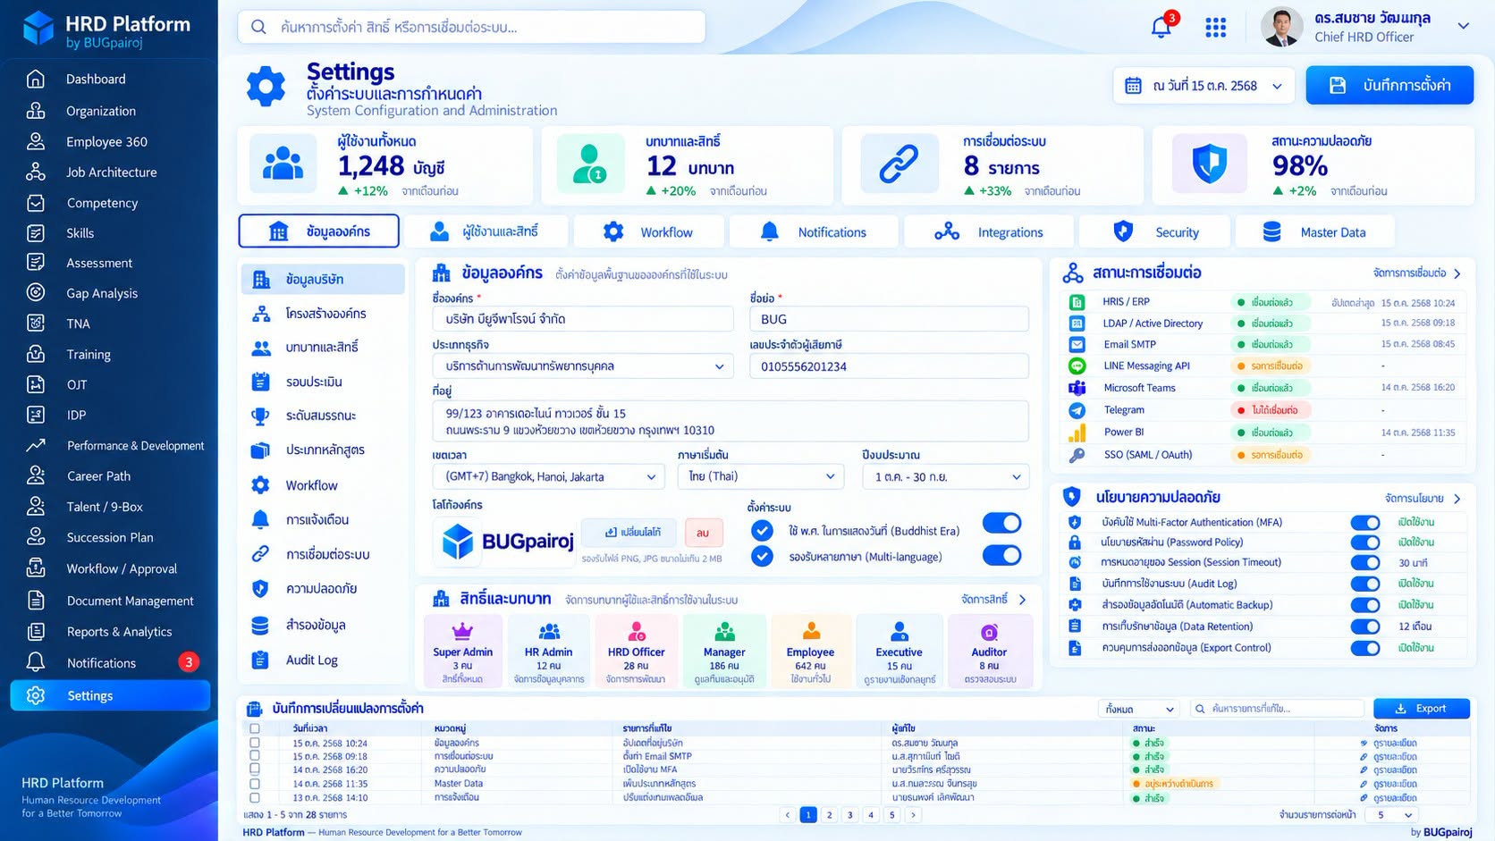Toggle the Multi-language support switch
This screenshot has width=1495, height=841.
pyautogui.click(x=1001, y=555)
